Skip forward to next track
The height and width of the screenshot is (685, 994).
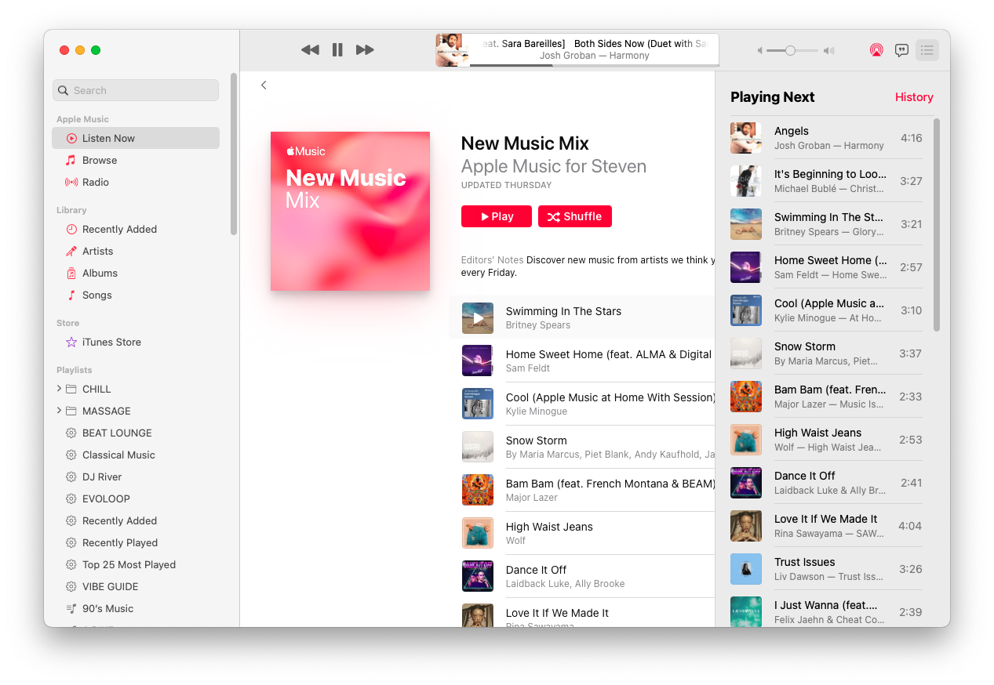click(x=365, y=50)
